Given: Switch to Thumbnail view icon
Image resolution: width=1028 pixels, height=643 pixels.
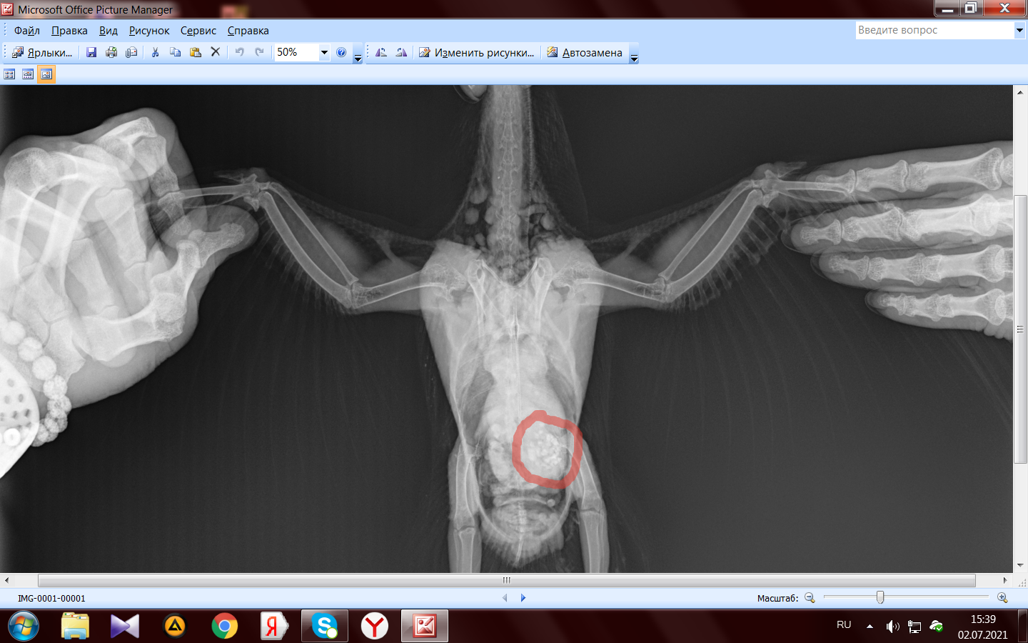Looking at the screenshot, I should coord(9,74).
